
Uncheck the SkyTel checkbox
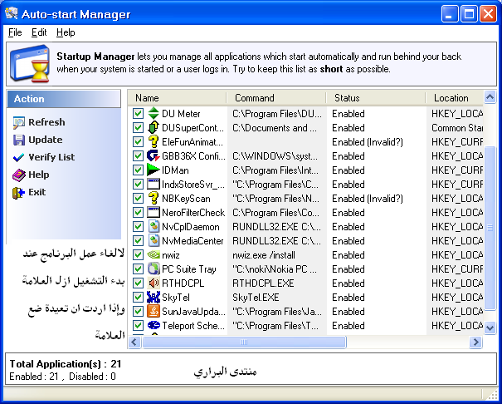(x=138, y=297)
